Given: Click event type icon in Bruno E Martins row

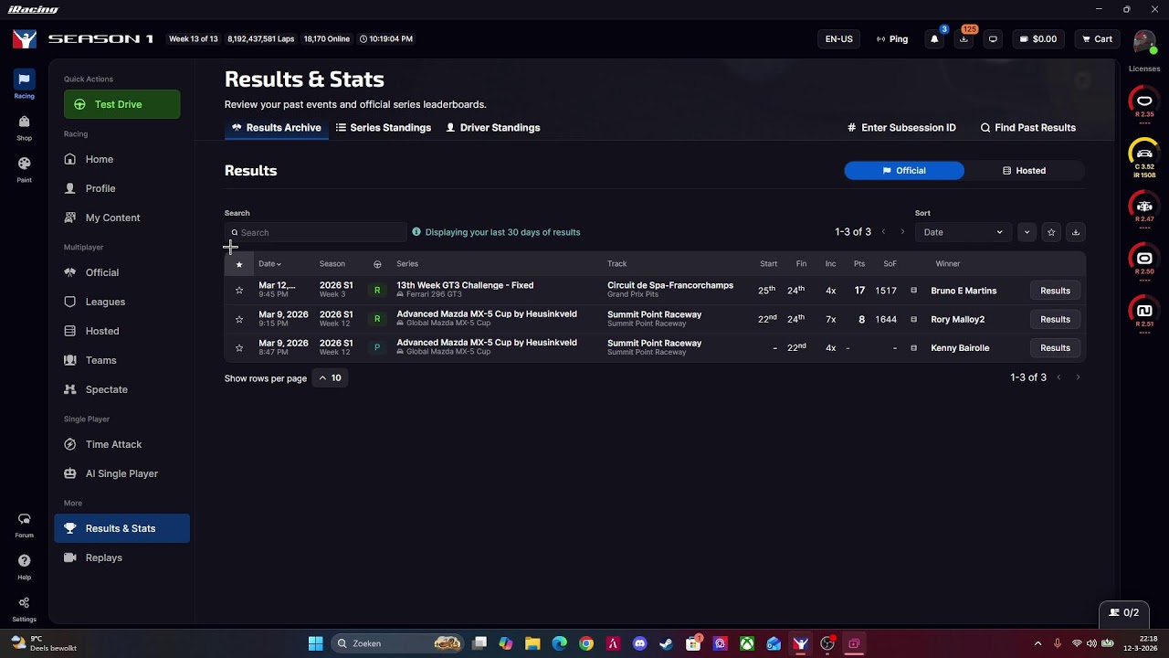Looking at the screenshot, I should click(913, 291).
